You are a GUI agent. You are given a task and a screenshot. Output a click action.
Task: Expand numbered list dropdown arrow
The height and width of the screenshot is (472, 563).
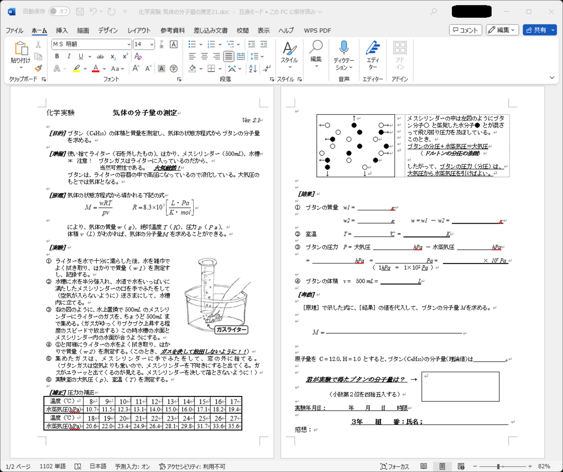(x=220, y=44)
